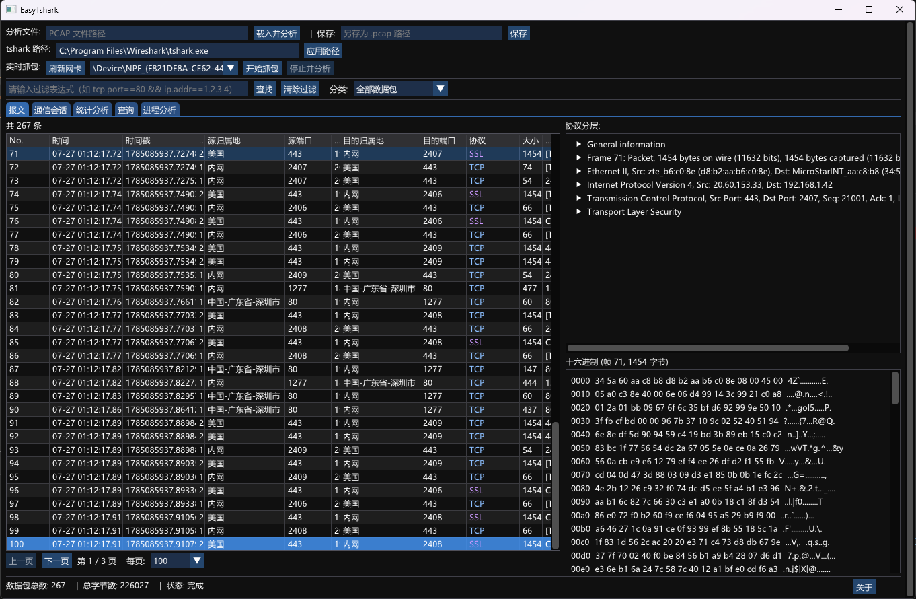Open the 统计分析 tab
The height and width of the screenshot is (599, 916).
[92, 110]
